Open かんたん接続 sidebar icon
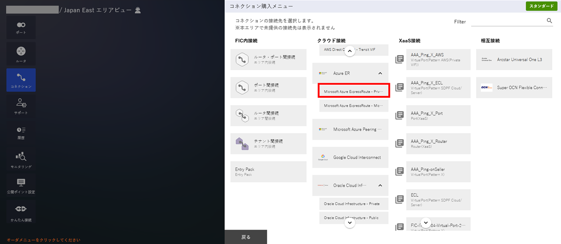This screenshot has width=561, height=244. pos(21,212)
